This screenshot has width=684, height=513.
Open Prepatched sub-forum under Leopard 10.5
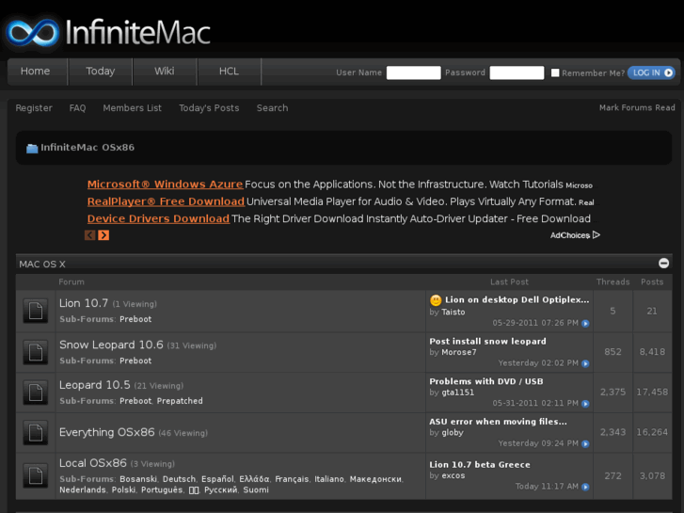[x=180, y=401]
